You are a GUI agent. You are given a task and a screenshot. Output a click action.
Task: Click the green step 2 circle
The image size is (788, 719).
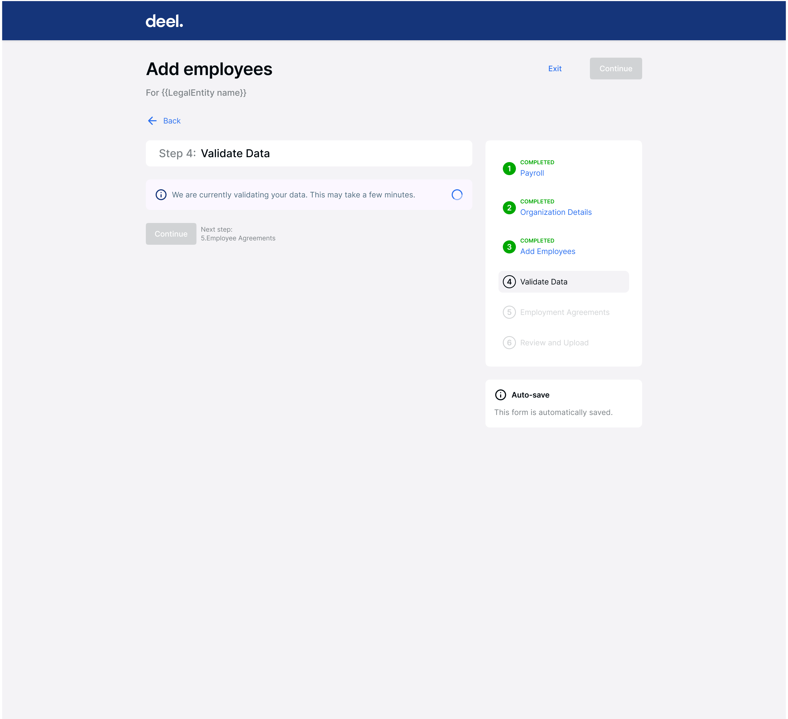point(509,208)
